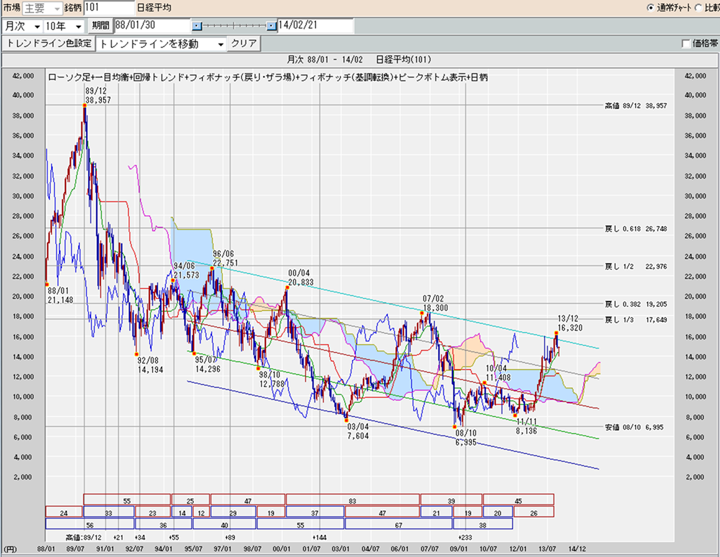Click the 07/02 18,300 peak label
This screenshot has height=557, width=720.
pos(435,304)
